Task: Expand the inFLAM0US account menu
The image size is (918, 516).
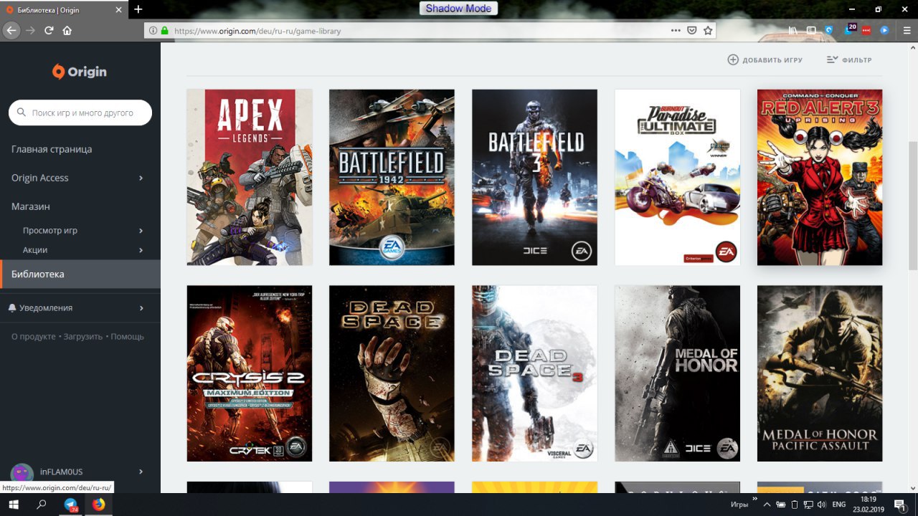Action: 141,472
